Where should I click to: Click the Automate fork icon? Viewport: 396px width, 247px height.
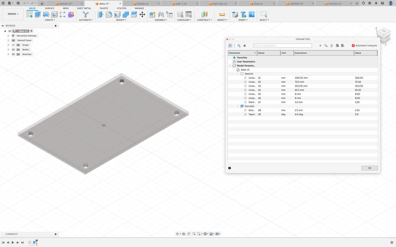coord(86,14)
